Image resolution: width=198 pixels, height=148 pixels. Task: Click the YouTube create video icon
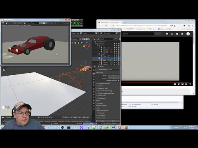(x=167, y=34)
